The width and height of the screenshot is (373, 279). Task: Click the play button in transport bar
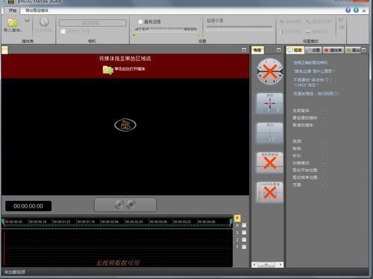119,204
